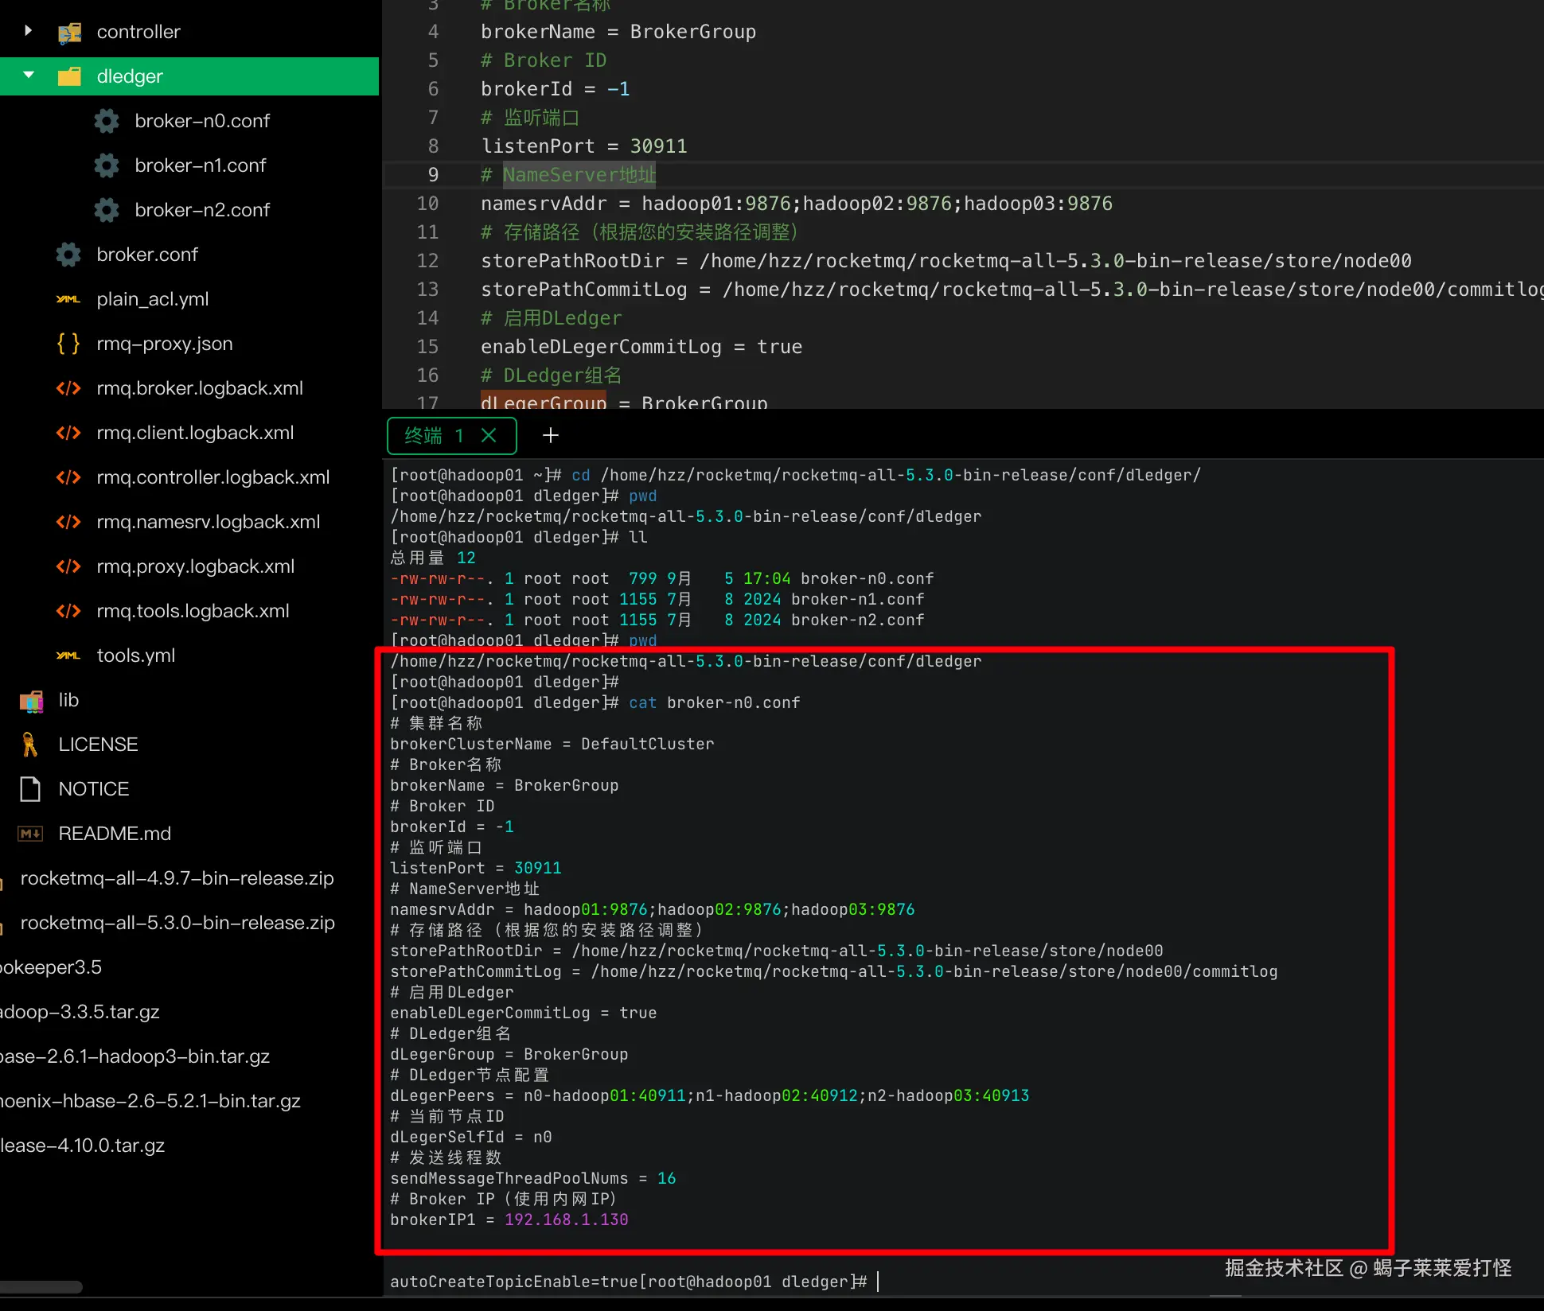Click the terminal prompt input line

click(x=879, y=1282)
